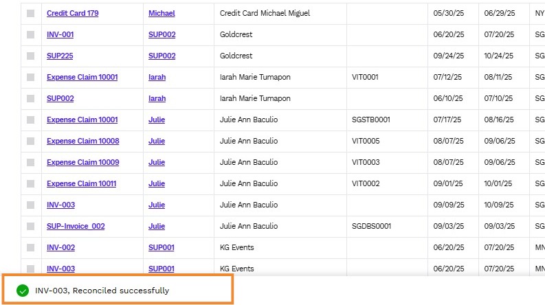Open the Expense Claim 10011 link

tap(82, 183)
